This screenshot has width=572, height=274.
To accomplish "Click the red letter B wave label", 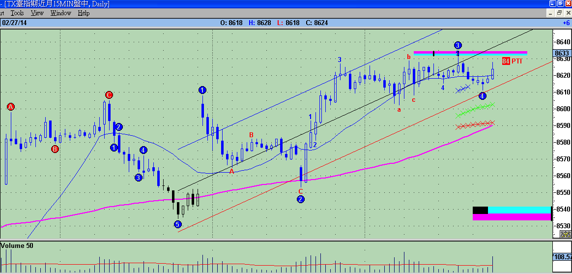I will pyautogui.click(x=251, y=135).
